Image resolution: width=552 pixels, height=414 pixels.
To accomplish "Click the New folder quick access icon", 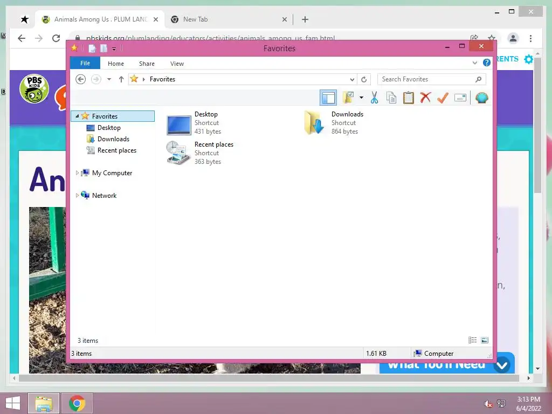I will (x=103, y=48).
